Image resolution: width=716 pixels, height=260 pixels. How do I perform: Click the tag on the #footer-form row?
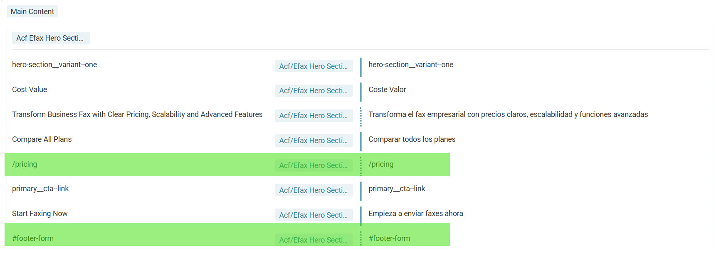point(314,240)
